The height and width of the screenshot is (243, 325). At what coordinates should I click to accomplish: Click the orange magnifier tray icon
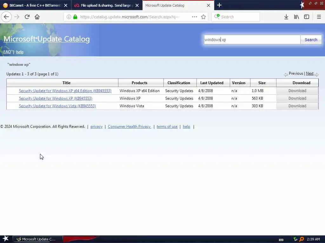[302, 239]
